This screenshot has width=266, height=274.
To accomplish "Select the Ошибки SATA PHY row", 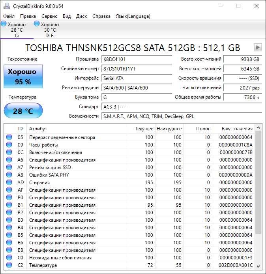I will (129, 175).
